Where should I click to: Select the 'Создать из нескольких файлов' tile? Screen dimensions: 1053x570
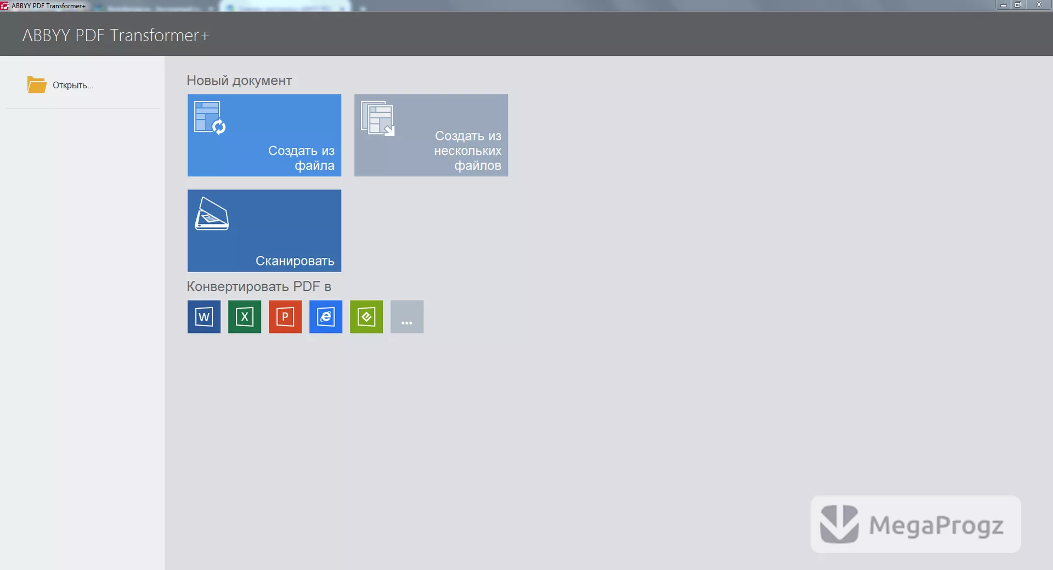point(431,135)
